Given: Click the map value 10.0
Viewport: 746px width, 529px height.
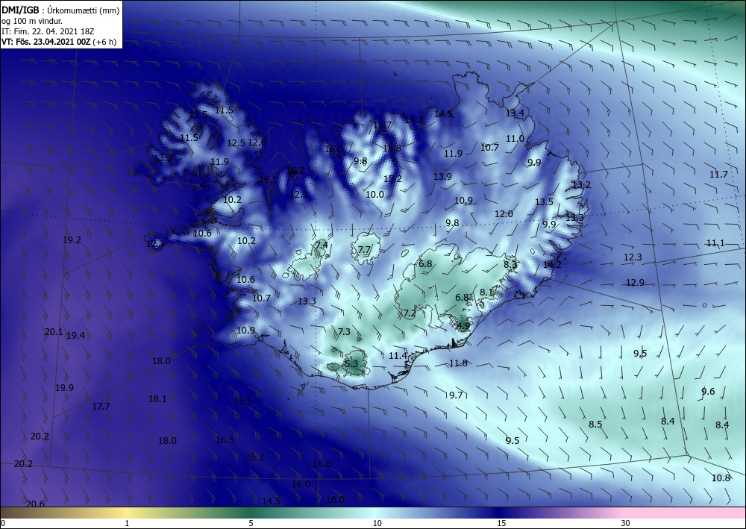Looking at the screenshot, I should [375, 194].
